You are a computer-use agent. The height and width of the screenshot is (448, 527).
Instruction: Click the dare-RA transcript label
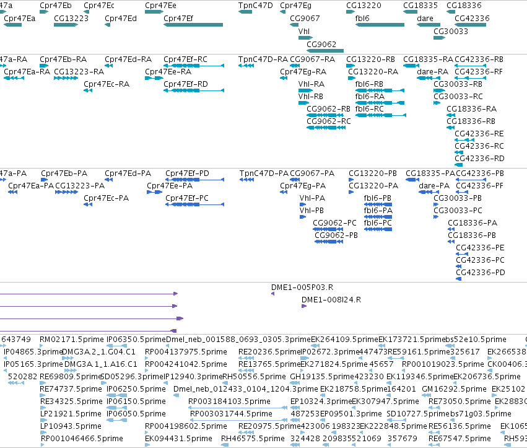click(x=432, y=72)
